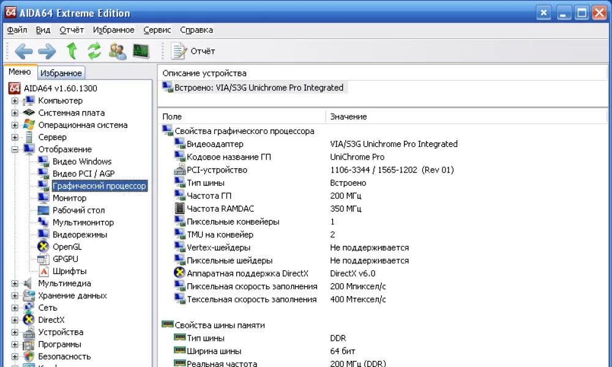Click the value 1106-3344 / 1565-1202 (Rev 01)
Screen dimensions: 612x367
(x=392, y=170)
